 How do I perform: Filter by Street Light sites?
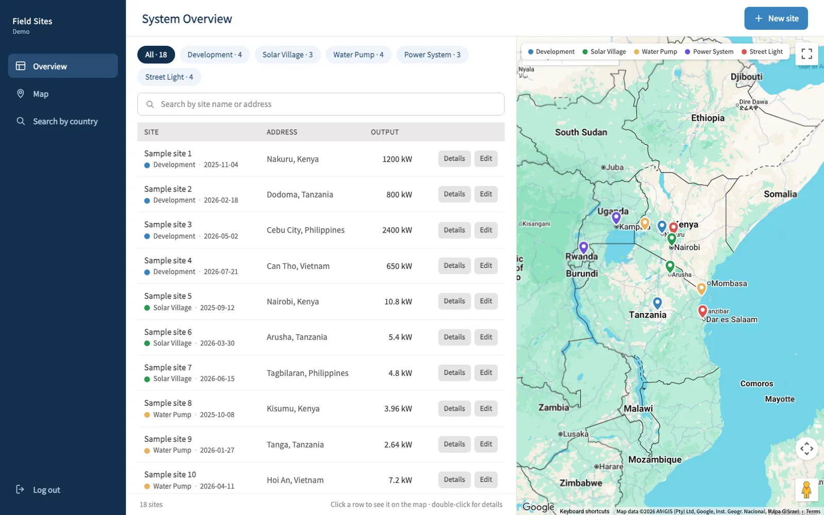pyautogui.click(x=169, y=77)
